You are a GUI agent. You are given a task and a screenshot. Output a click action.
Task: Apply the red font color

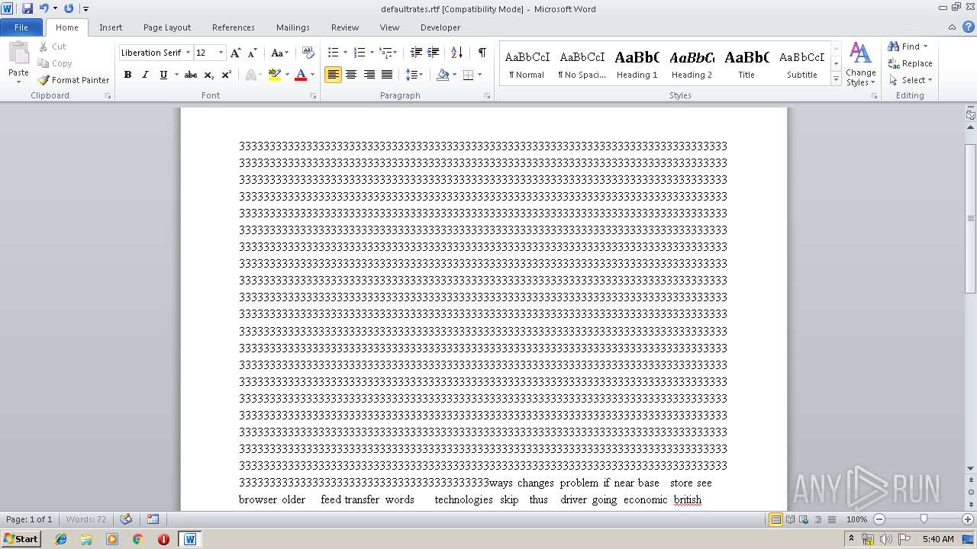(301, 75)
